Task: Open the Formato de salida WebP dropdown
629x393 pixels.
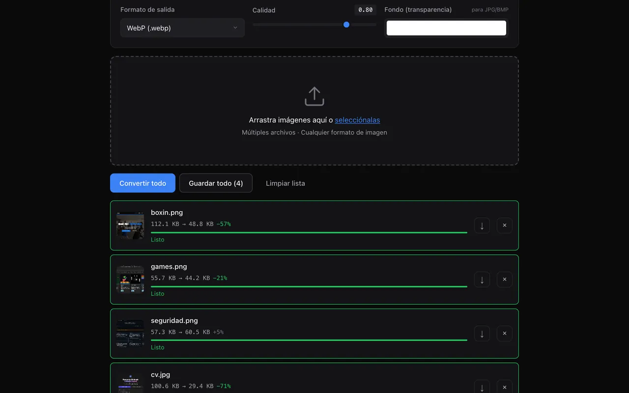Action: [182, 28]
